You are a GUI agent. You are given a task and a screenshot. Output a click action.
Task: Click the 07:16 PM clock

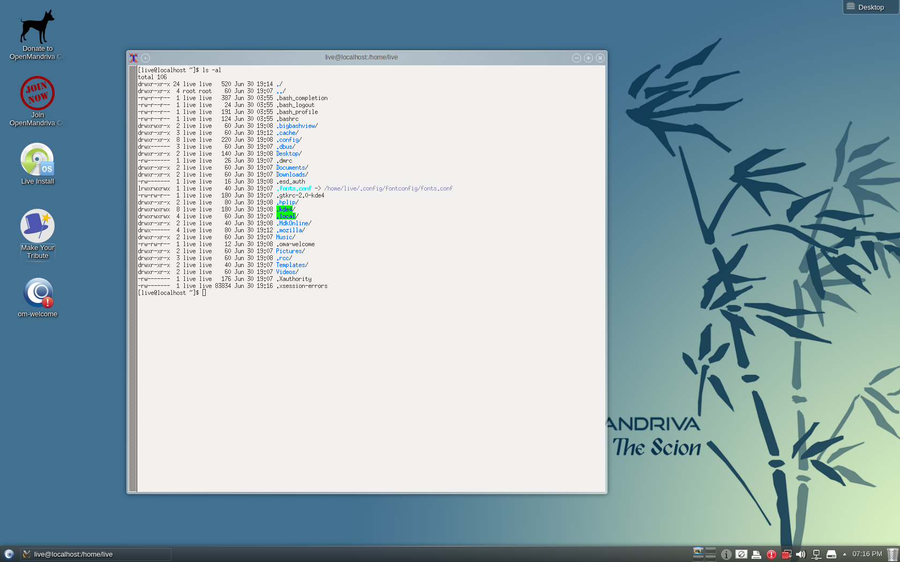click(x=867, y=554)
